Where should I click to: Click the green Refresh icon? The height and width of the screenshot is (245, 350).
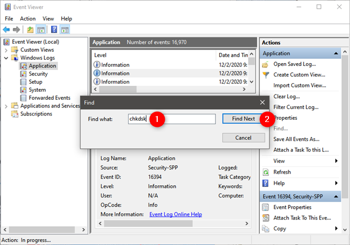click(x=266, y=172)
